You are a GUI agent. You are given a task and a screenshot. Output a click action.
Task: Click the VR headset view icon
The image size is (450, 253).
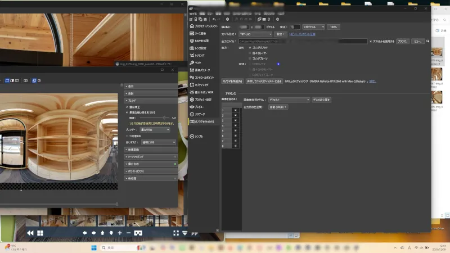[138, 233]
